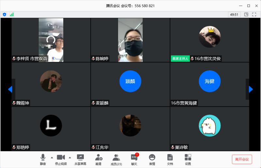The image size is (261, 168).
Task: Click the blue security shield icon
Action: pyautogui.click(x=5, y=14)
